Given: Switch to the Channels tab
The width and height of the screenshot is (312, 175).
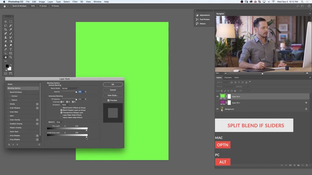Looking at the screenshot, I should 228,77.
